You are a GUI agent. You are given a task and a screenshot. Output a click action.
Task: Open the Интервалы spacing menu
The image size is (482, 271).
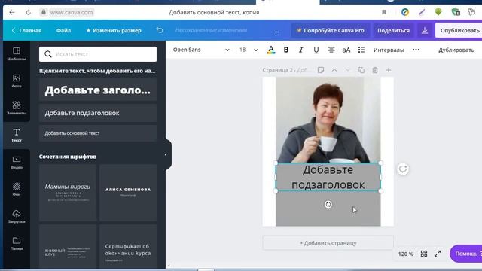(x=389, y=50)
